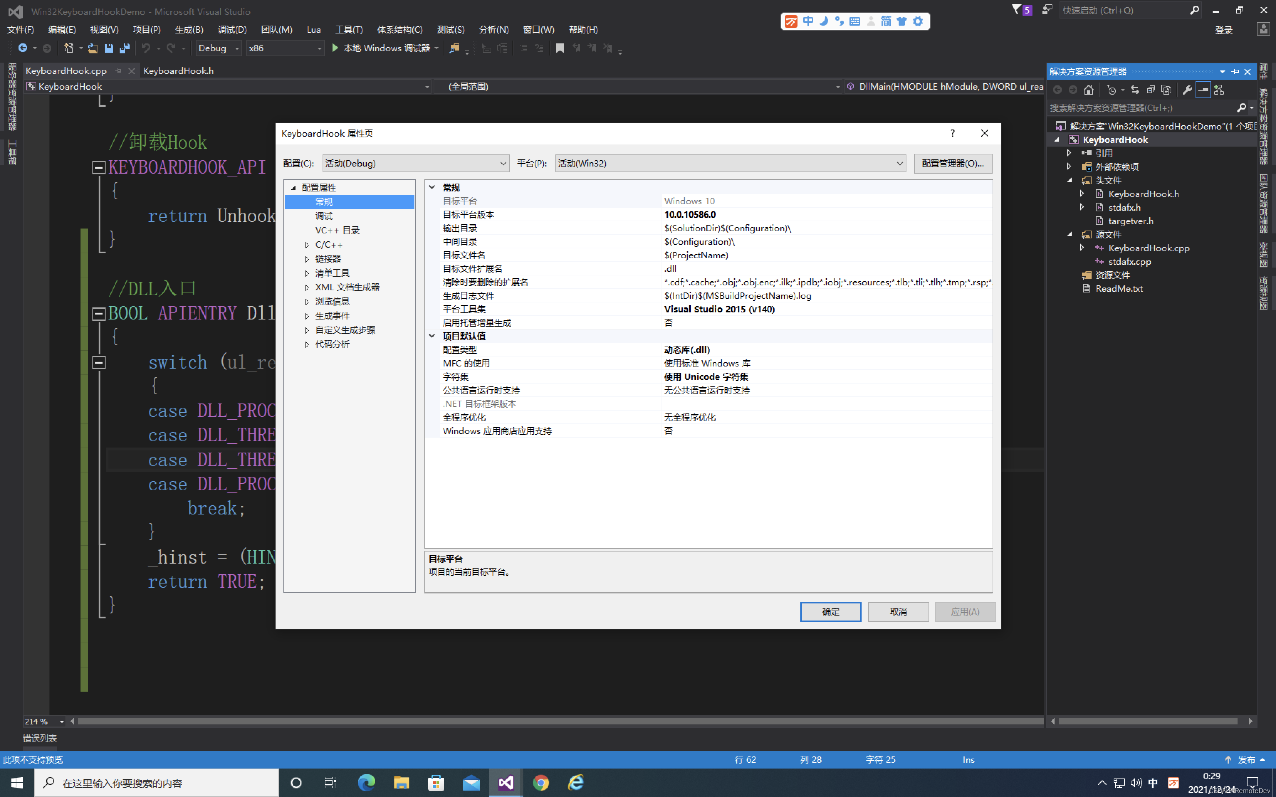Expand the 清单工具 tree node
1276x797 pixels.
(307, 273)
